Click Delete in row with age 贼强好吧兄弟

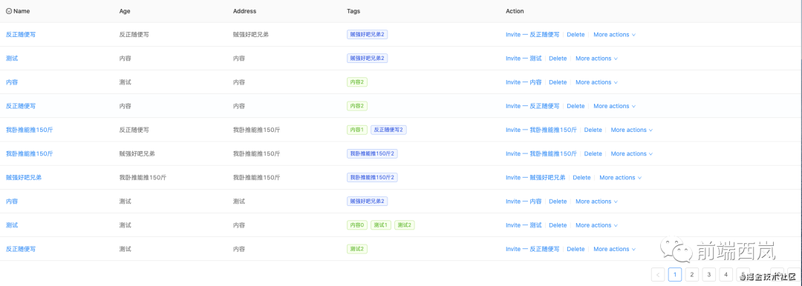click(x=593, y=153)
